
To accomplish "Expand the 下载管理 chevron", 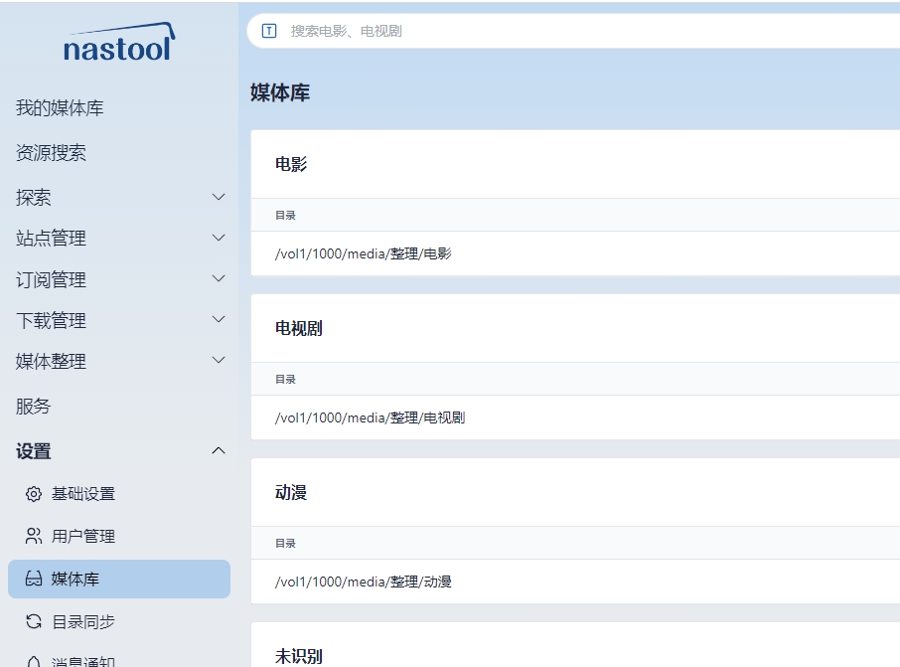I will 219,319.
